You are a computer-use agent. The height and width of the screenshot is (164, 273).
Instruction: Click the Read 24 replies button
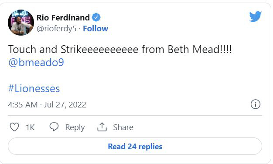pyautogui.click(x=135, y=146)
